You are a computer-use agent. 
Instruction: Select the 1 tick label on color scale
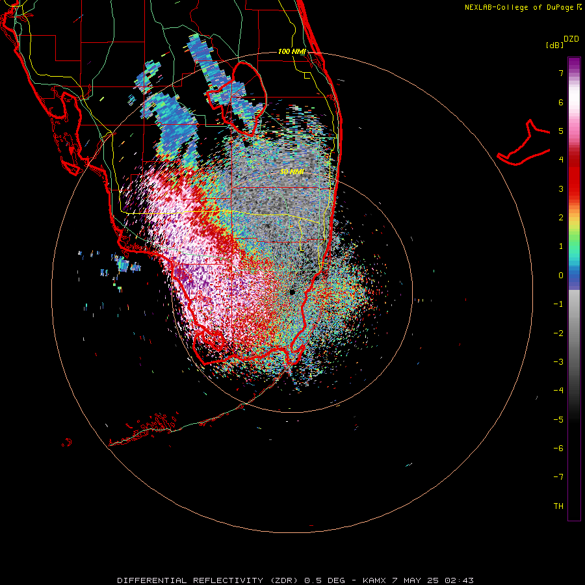tap(561, 246)
